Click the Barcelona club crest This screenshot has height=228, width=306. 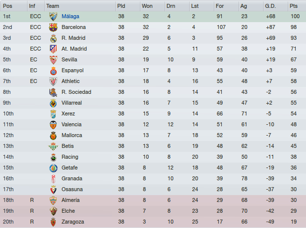pyautogui.click(x=53, y=28)
